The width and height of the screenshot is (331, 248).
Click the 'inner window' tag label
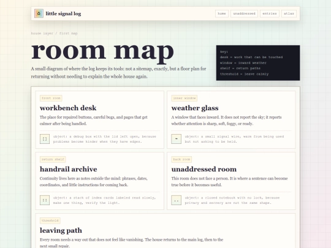click(185, 98)
